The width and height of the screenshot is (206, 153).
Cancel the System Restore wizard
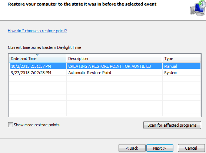(191, 148)
